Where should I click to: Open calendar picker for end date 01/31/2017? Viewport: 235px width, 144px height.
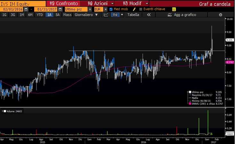click(60, 9)
